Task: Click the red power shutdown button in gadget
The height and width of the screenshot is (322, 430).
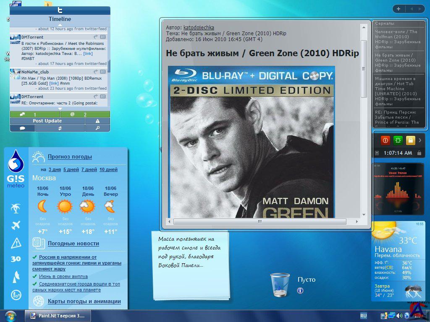Action: tap(385, 140)
